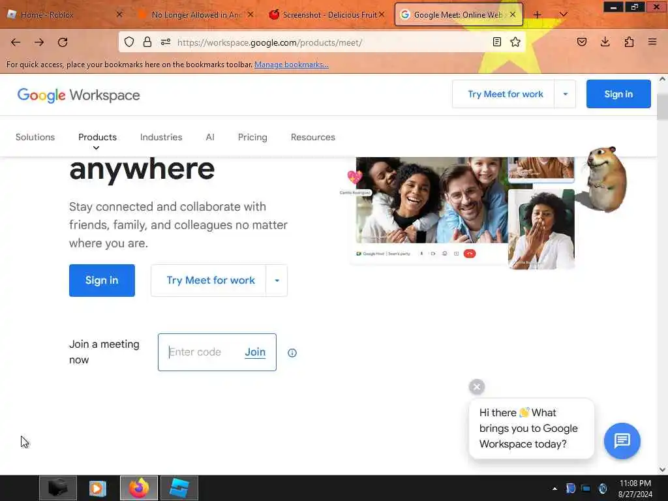Screen dimensions: 668x501
Task: Open the Pricing page
Action: point(252,137)
